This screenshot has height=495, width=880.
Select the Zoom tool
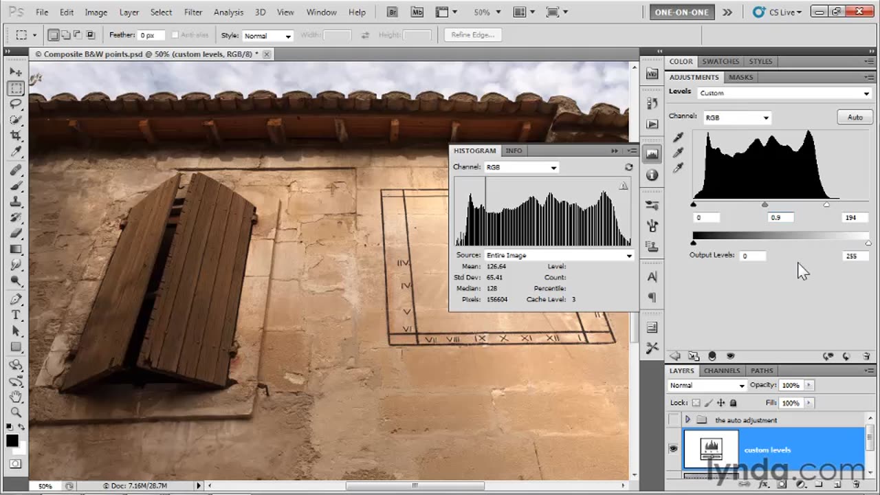pyautogui.click(x=16, y=412)
